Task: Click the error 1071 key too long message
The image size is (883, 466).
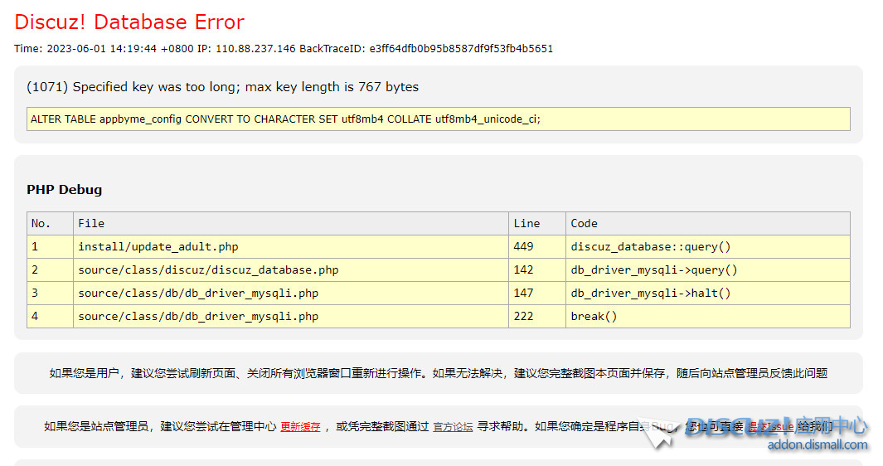Action: point(222,87)
